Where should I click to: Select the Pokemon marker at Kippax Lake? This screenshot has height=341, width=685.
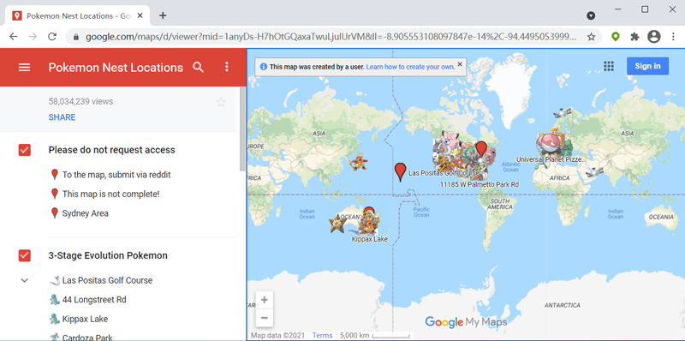[369, 222]
